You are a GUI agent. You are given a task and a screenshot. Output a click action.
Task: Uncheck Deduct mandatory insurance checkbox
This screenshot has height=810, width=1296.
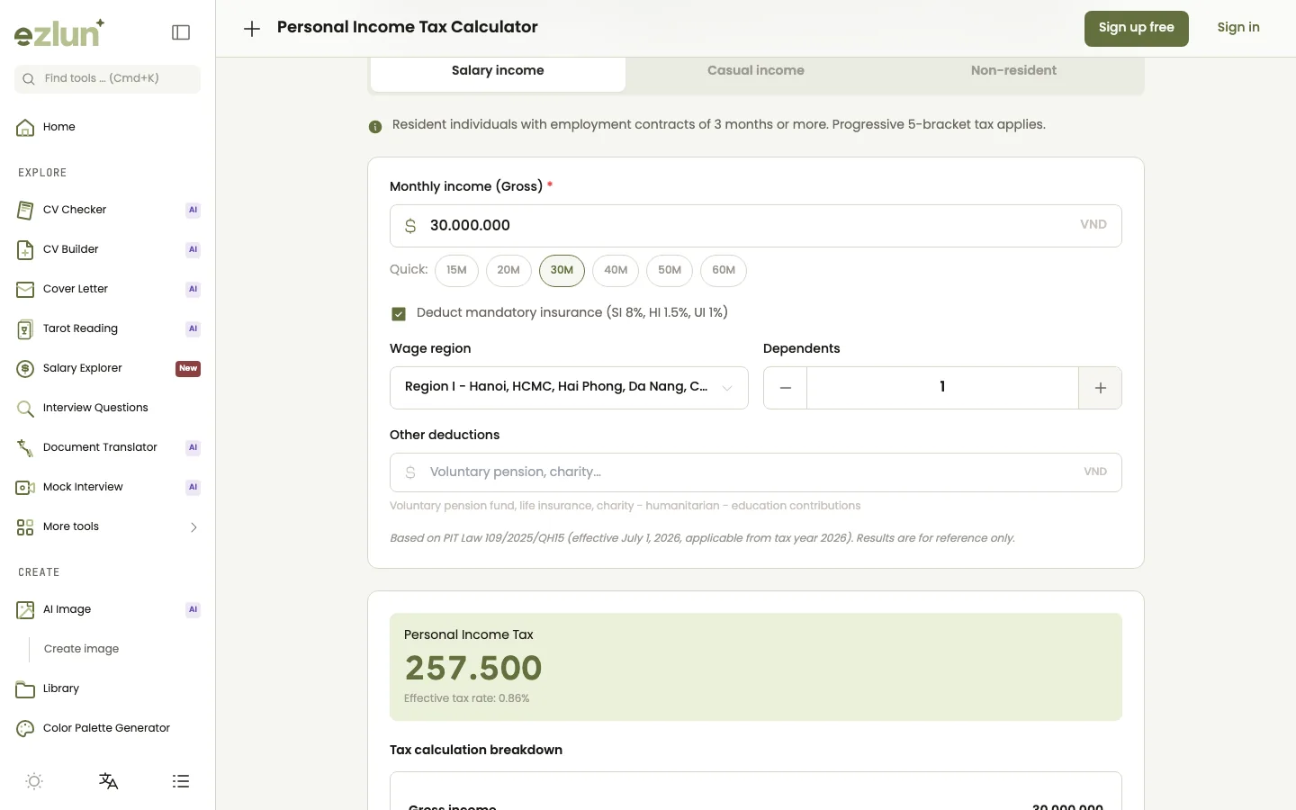tap(399, 314)
